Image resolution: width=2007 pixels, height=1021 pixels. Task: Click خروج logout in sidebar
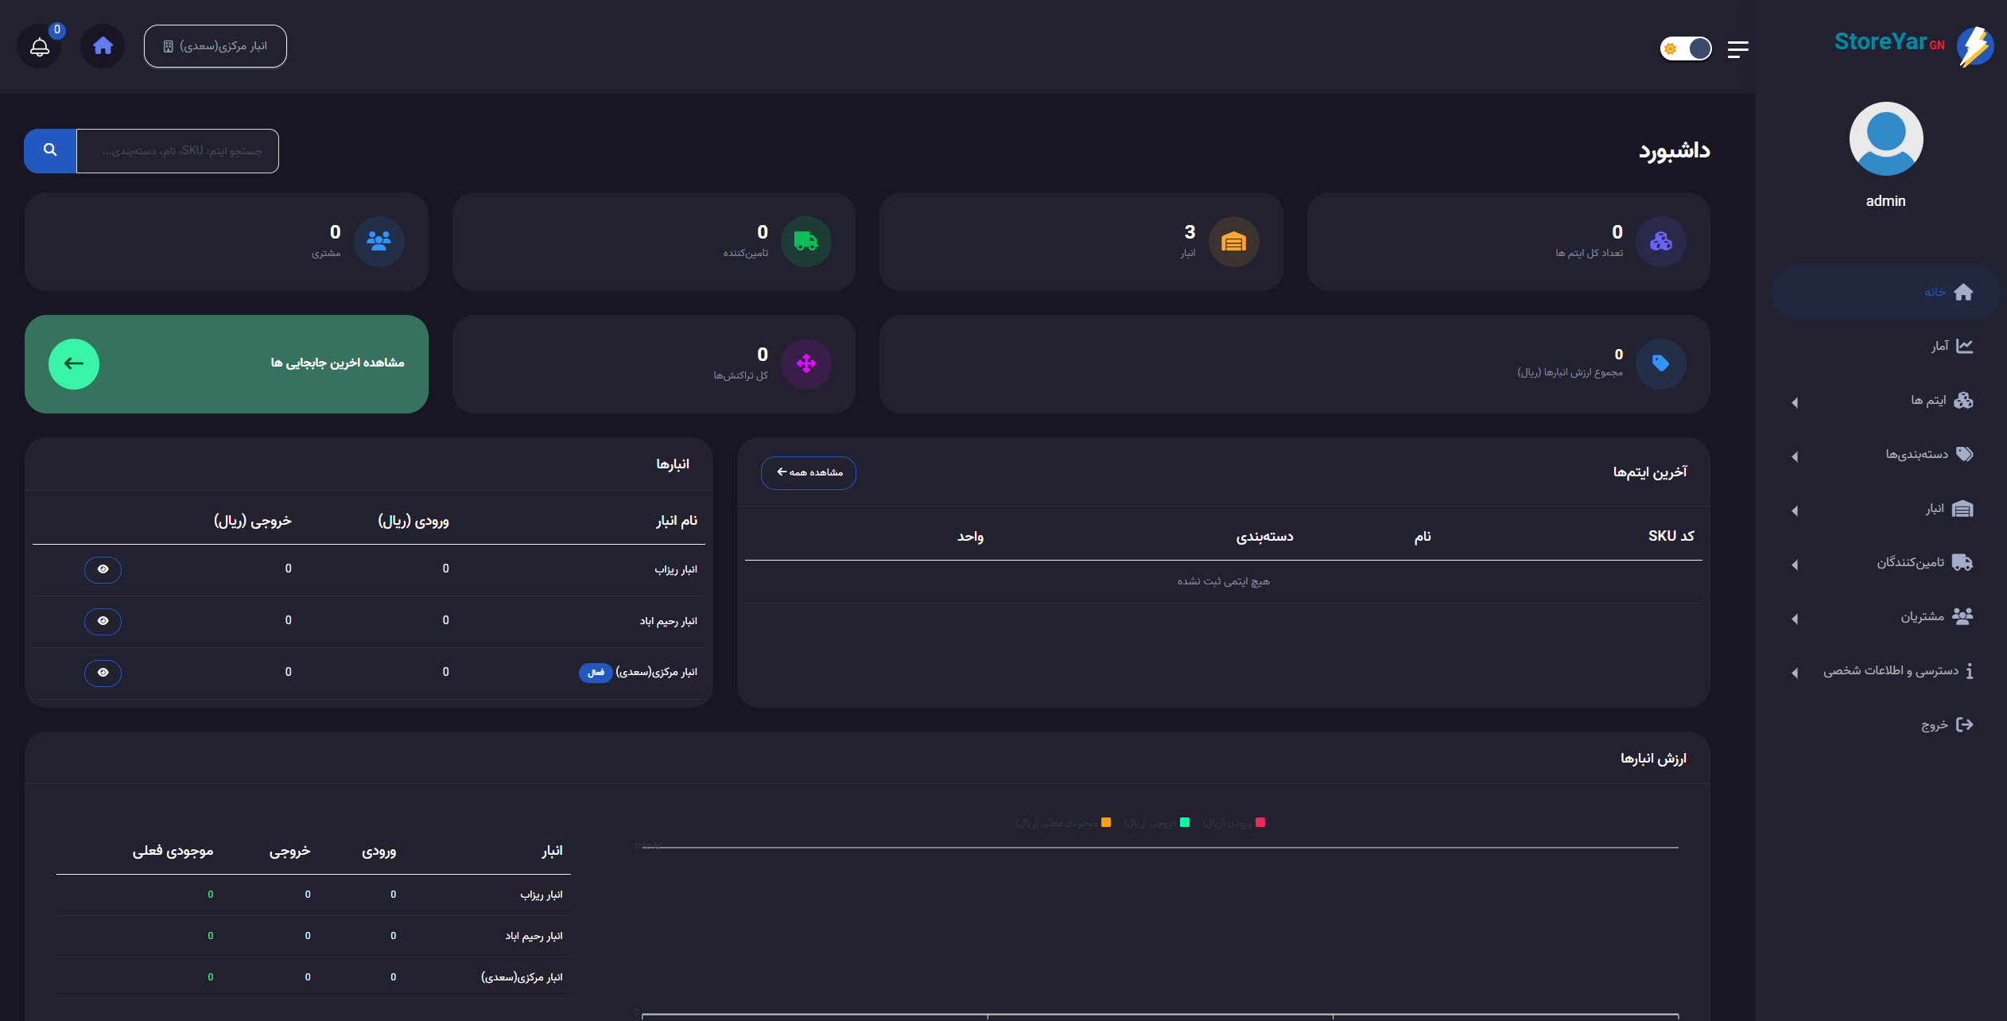[1886, 724]
